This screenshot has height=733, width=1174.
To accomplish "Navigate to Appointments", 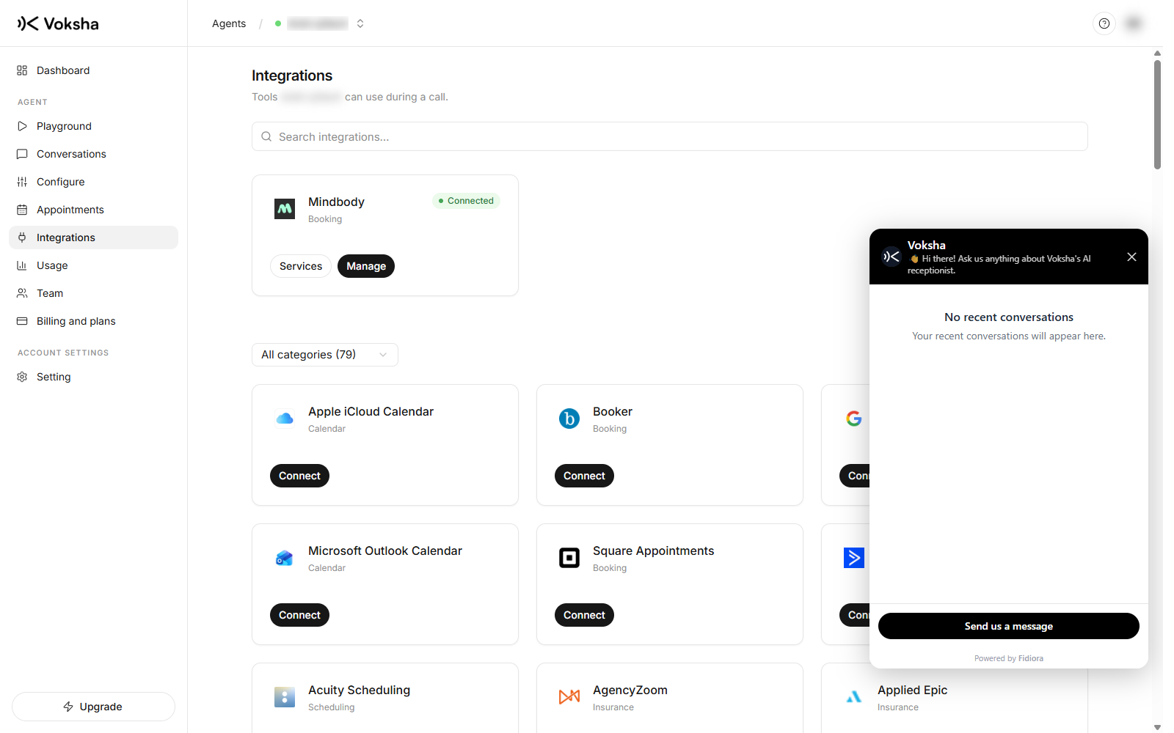I will (93, 210).
